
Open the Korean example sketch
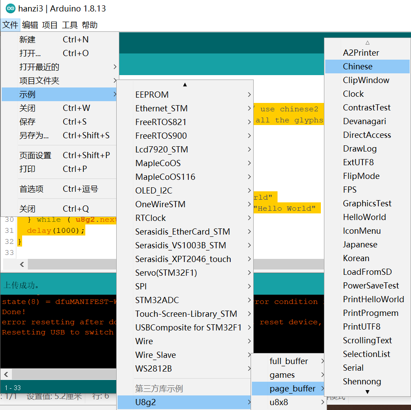(x=356, y=258)
